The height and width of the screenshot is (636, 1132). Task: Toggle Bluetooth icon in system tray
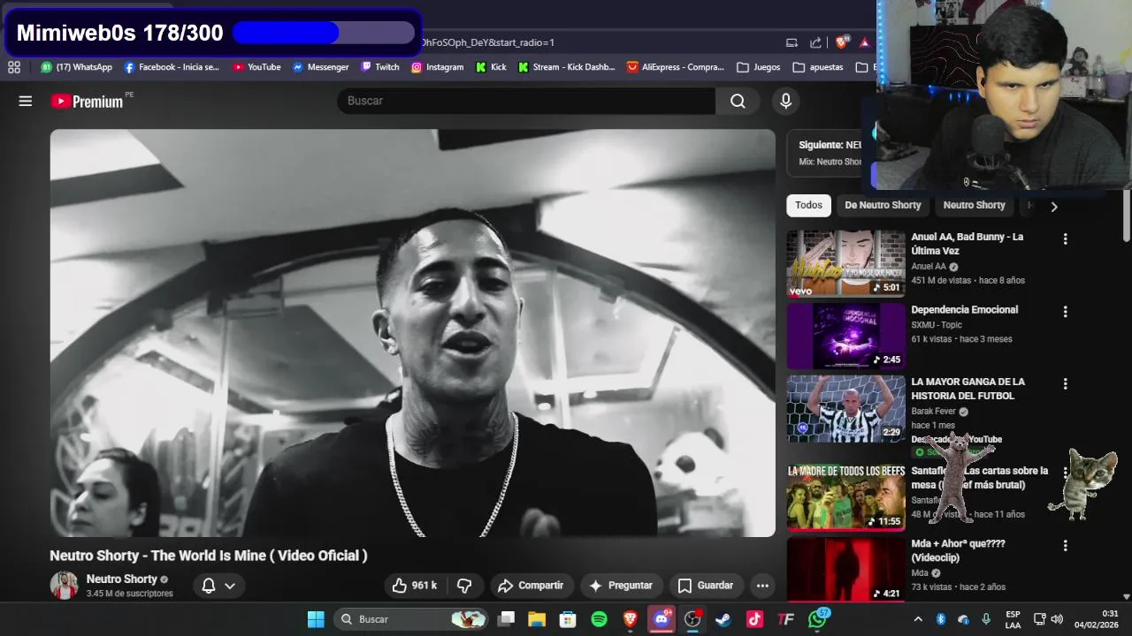point(941,619)
